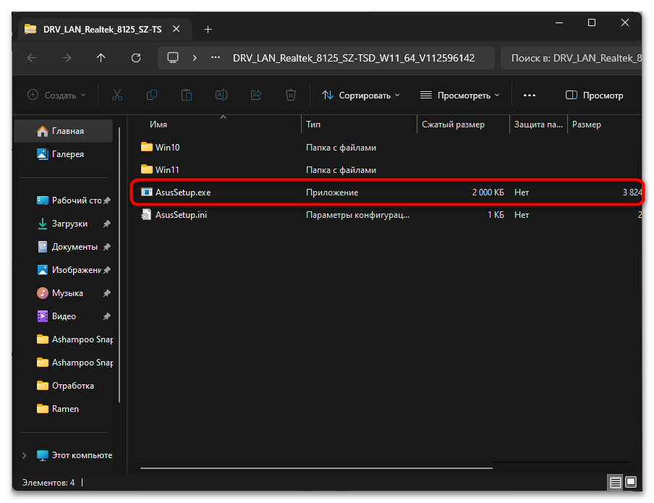The image size is (654, 503).
Task: Refresh the folder view
Action: [x=136, y=58]
